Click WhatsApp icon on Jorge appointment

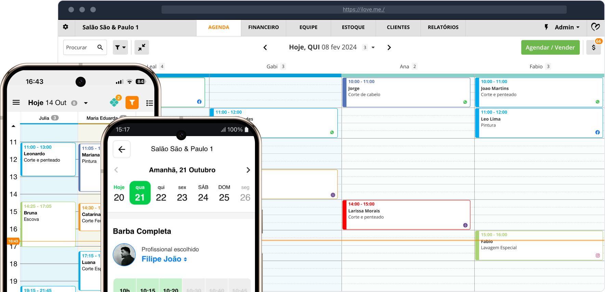(x=465, y=102)
